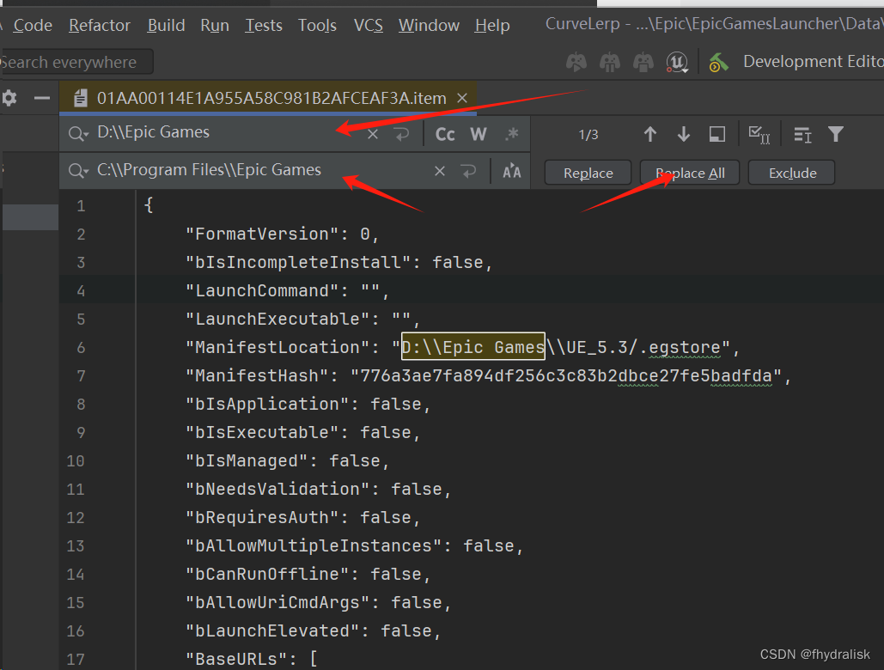This screenshot has width=884, height=670.
Task: Toggle Words (W) search option
Action: [x=478, y=134]
